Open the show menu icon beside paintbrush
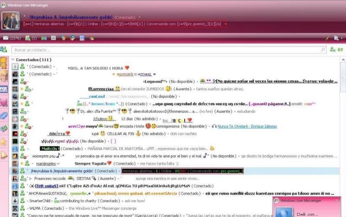Screen dimensions: 346x217 coord(336,38)
